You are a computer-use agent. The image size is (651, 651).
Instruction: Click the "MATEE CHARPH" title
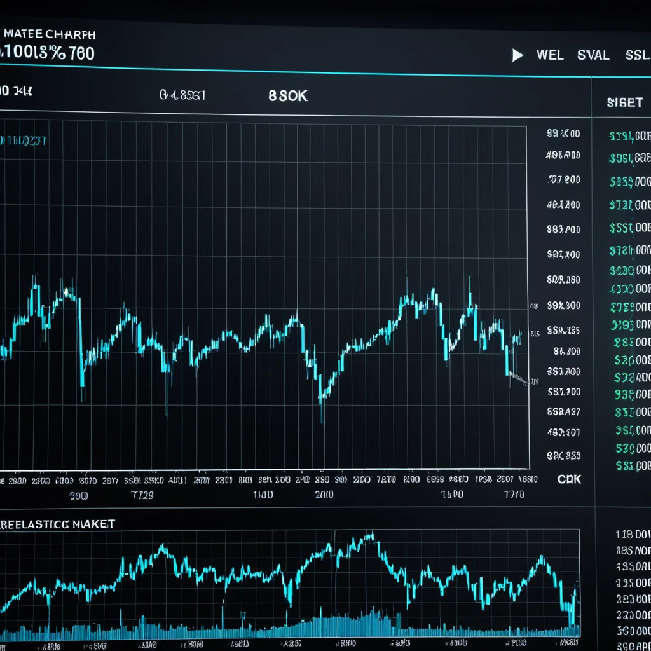click(x=50, y=34)
